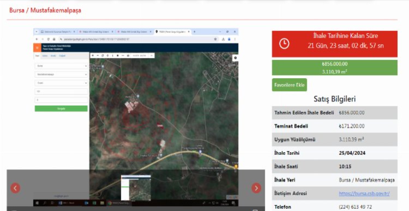The height and width of the screenshot is (211, 409).
Task: Click the map zoom out minus icon
Action: 98,56
